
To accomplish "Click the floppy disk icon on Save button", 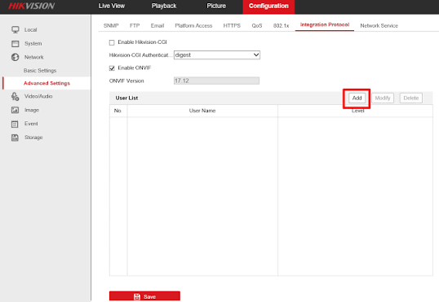I will [137, 296].
